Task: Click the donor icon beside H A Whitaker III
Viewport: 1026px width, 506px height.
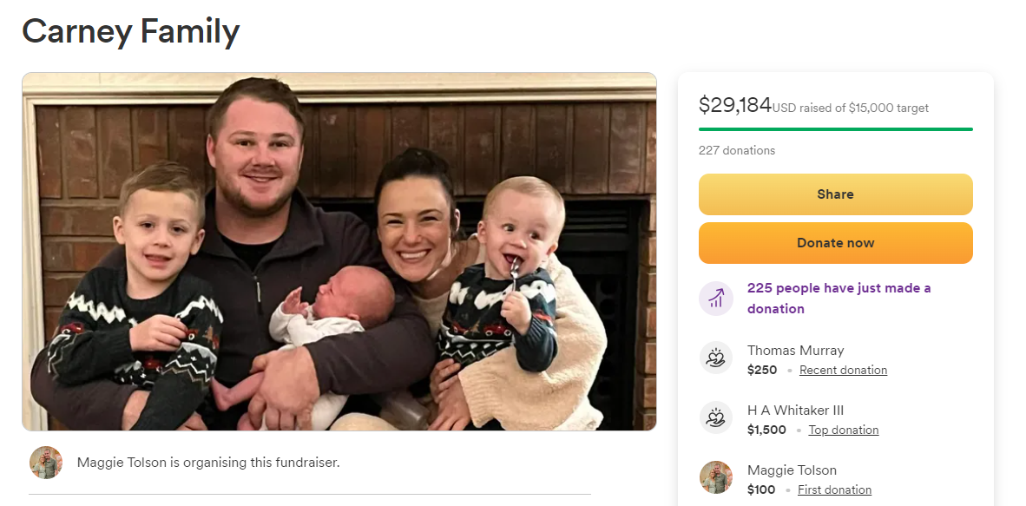Action: [716, 418]
